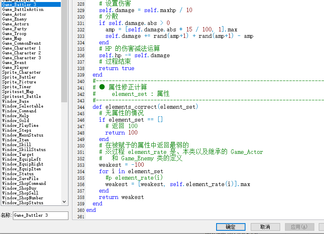
Task: Click the 确定 confirm button
Action: (x=231, y=227)
